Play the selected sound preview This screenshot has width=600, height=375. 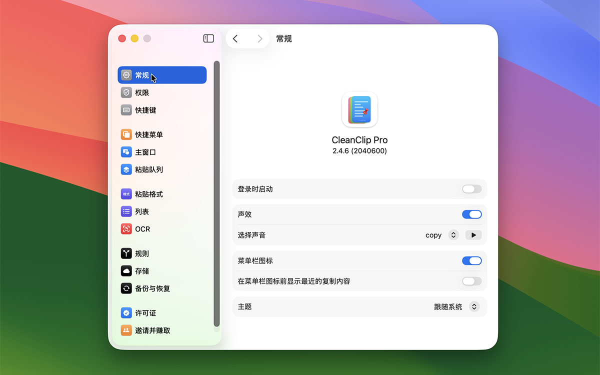pyautogui.click(x=473, y=235)
